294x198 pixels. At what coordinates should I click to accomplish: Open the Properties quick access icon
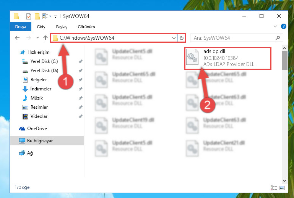tap(29, 16)
